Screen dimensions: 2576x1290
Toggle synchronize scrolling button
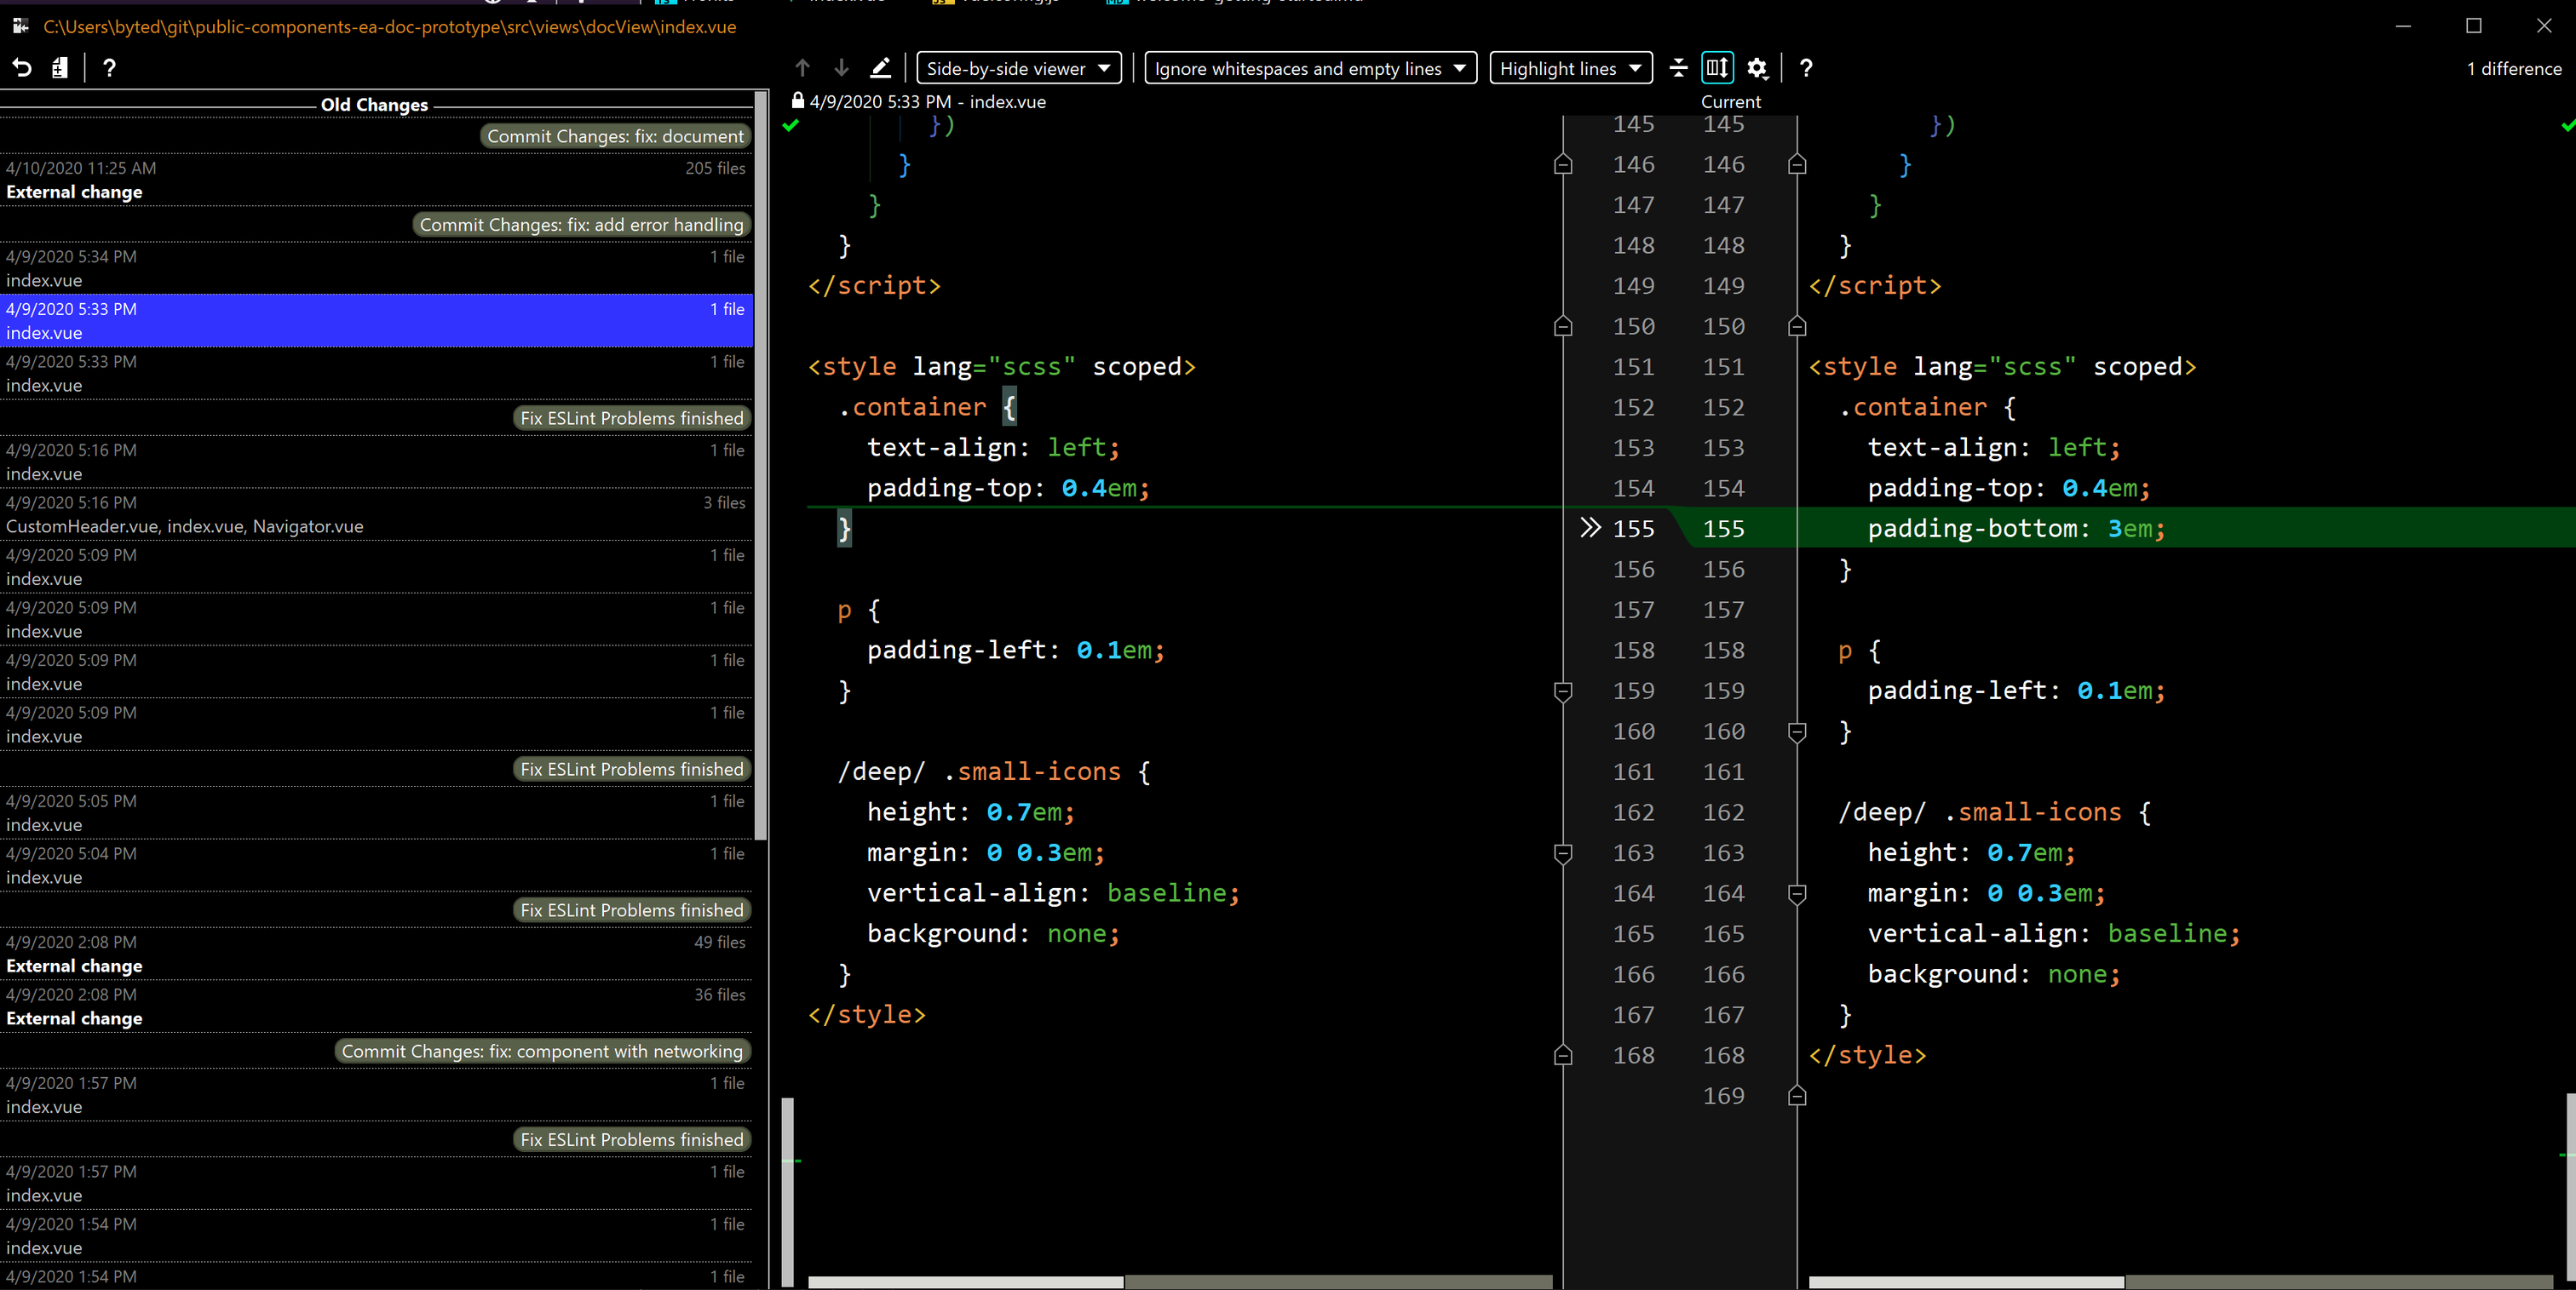coord(1717,68)
